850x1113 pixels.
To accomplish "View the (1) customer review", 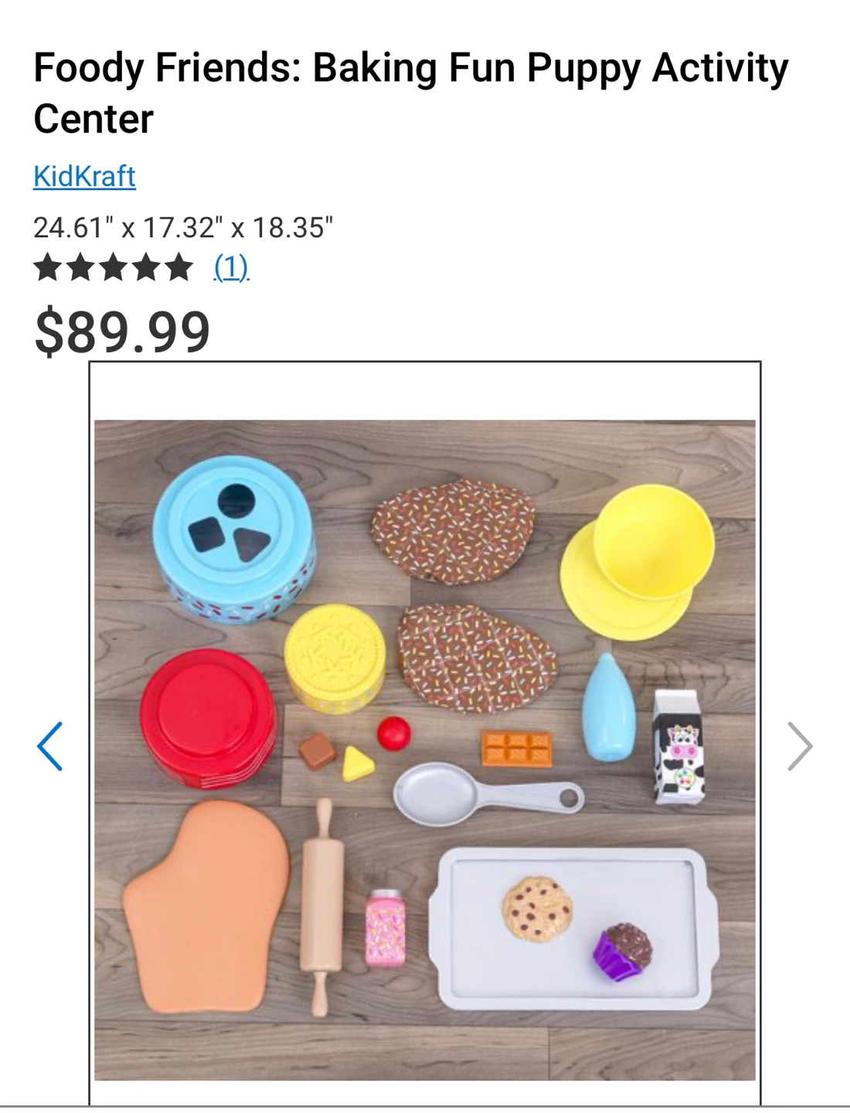I will (x=231, y=267).
